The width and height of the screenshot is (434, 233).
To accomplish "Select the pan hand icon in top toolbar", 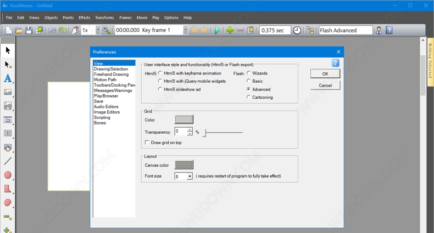I will [x=75, y=30].
